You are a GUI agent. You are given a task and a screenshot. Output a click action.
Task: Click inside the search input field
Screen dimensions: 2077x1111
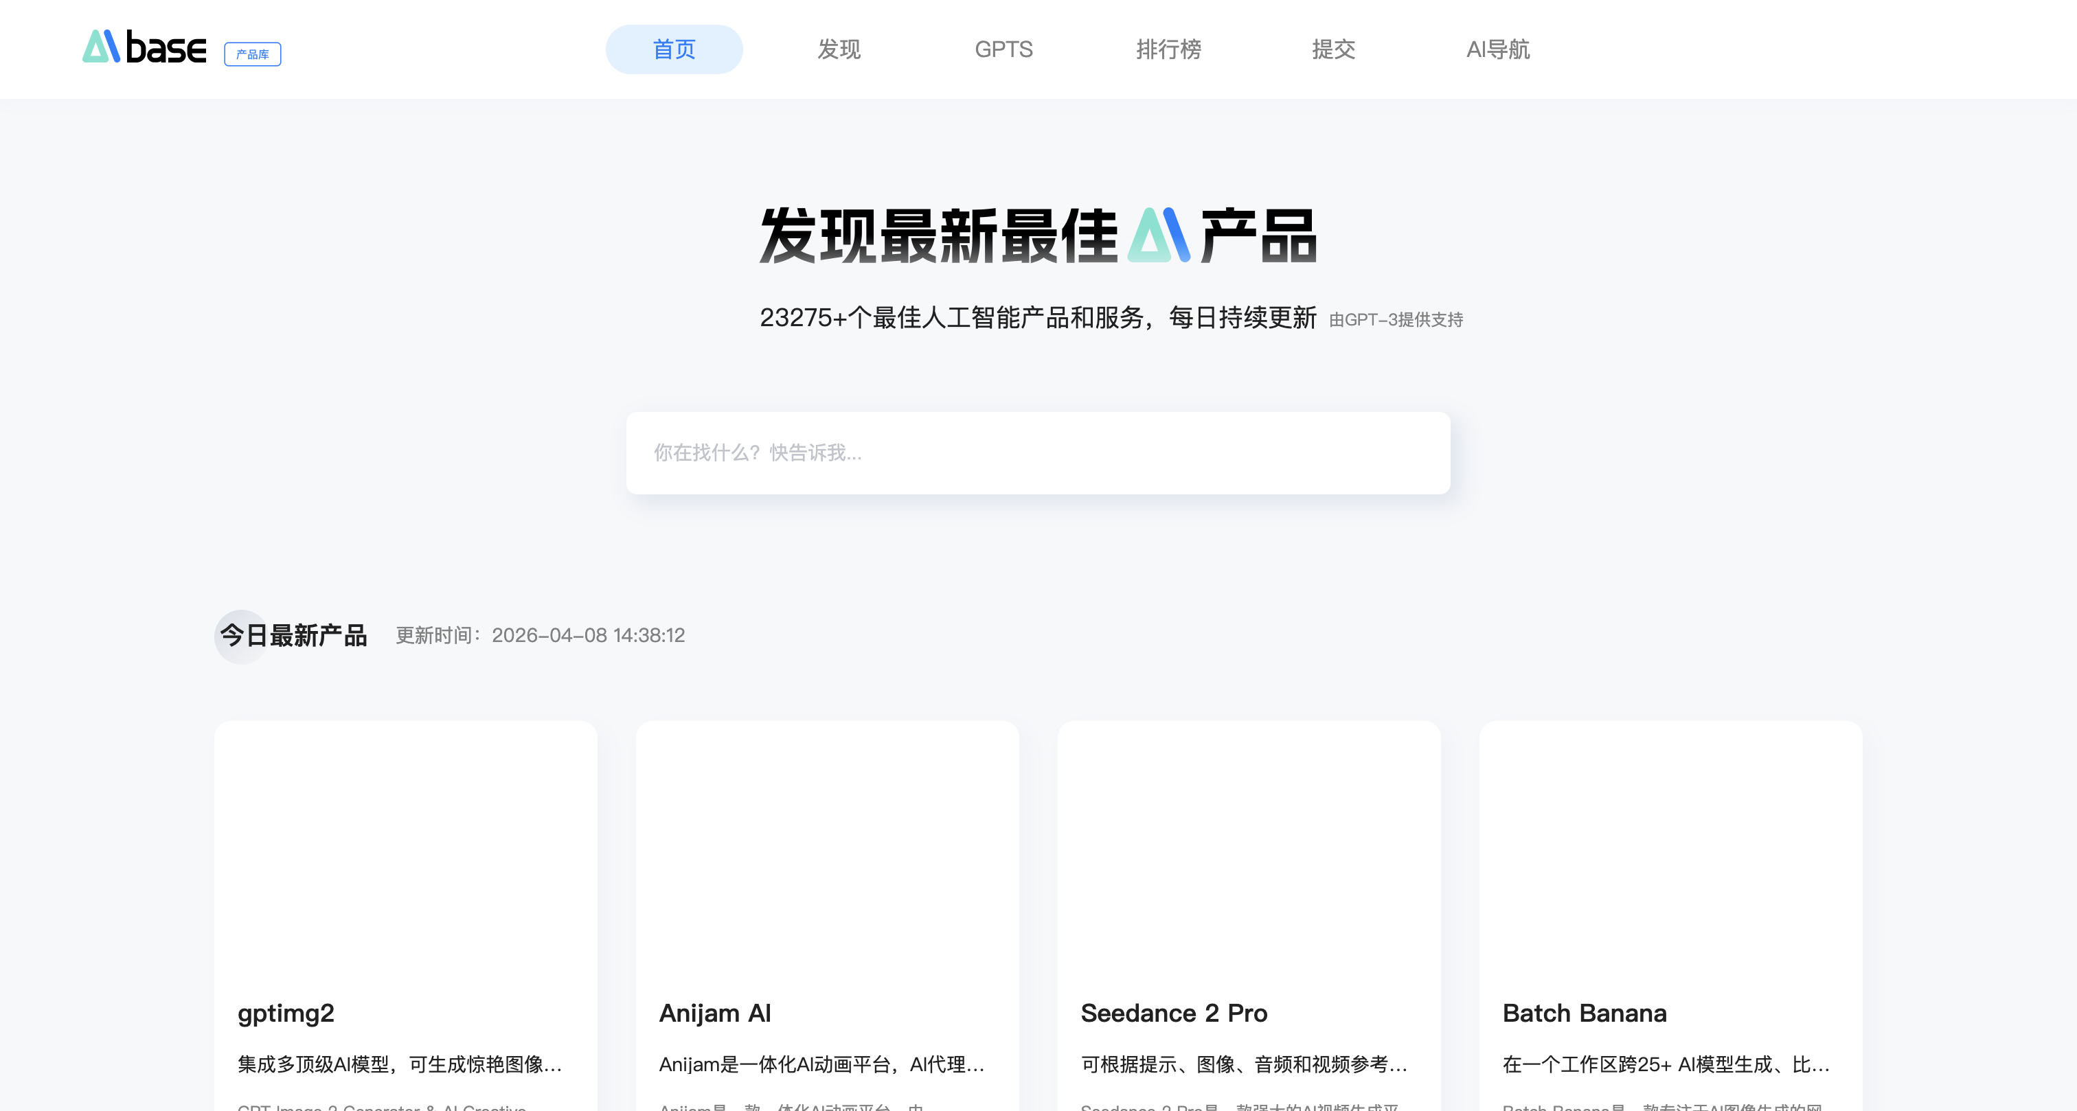1037,453
